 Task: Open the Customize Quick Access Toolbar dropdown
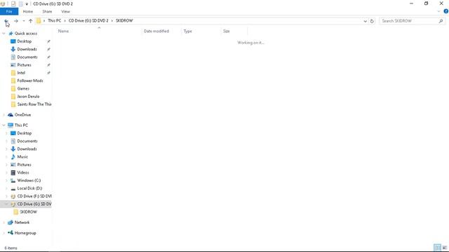27,4
